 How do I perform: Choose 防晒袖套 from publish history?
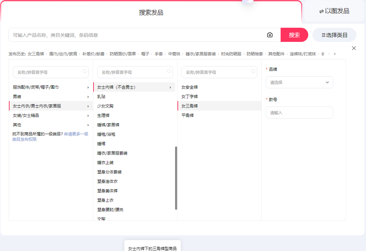255,54
